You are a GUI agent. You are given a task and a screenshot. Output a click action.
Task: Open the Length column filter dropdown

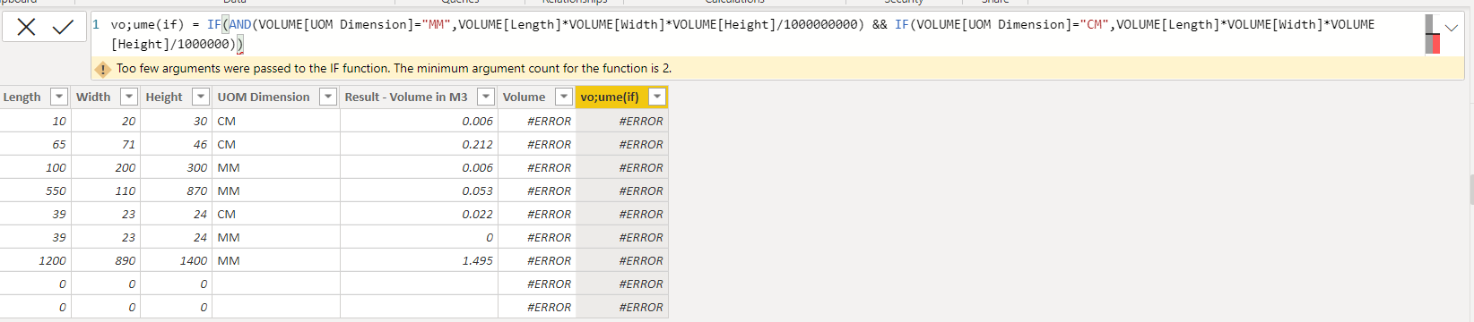click(x=59, y=97)
